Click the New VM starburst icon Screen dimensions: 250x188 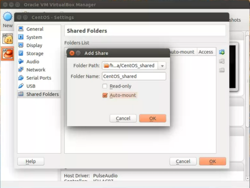[x=8, y=17]
